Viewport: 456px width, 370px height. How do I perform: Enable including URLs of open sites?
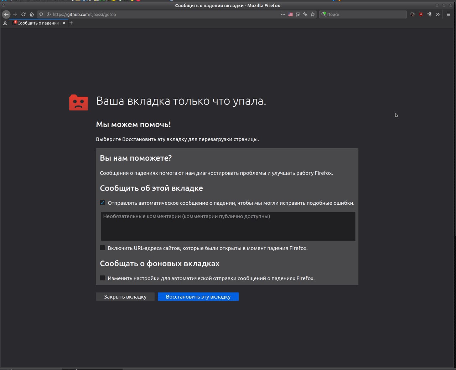coord(103,248)
